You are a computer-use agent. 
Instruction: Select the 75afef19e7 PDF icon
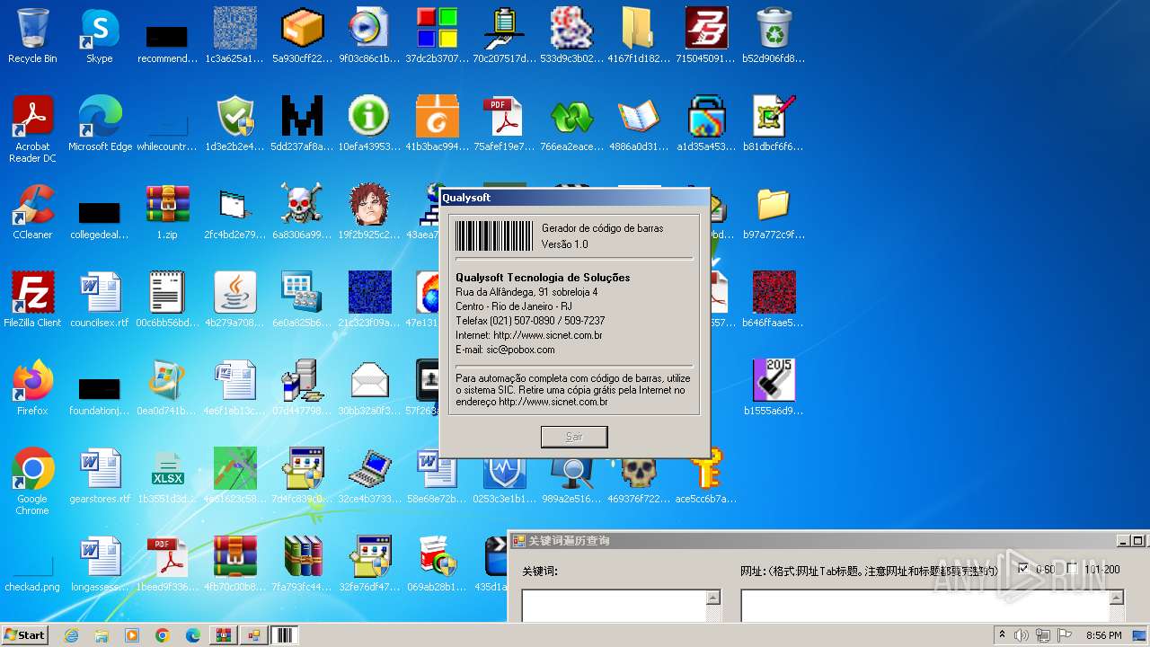click(504, 124)
